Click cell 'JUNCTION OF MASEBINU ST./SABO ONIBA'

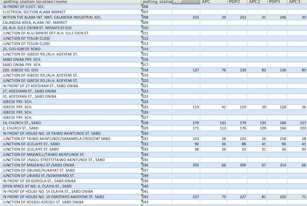70,165
